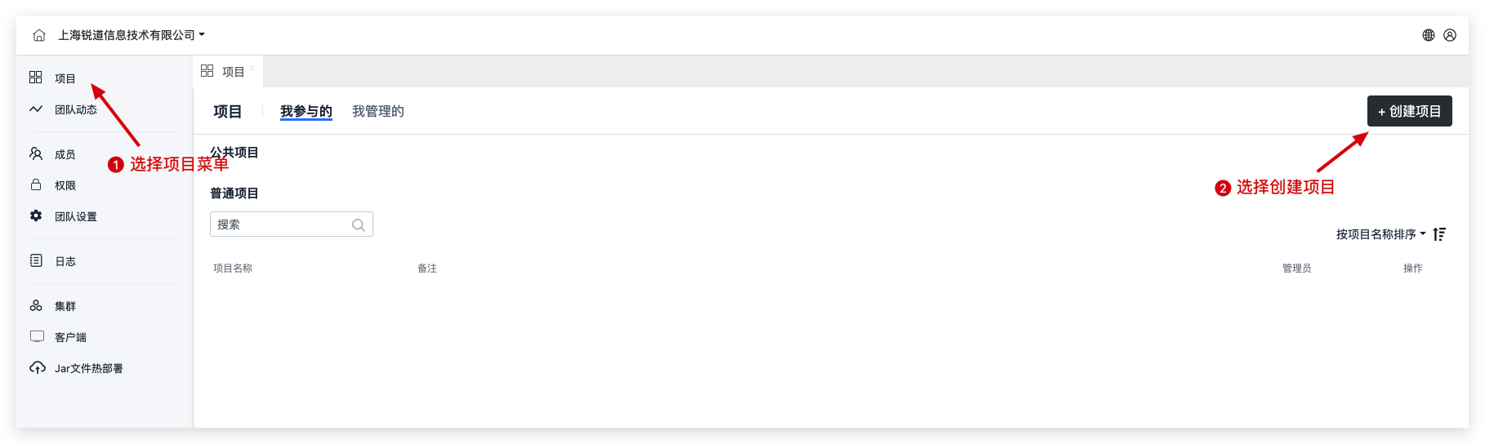Click the search magnifier icon
Image resolution: width=1485 pixels, height=444 pixels.
(x=358, y=225)
